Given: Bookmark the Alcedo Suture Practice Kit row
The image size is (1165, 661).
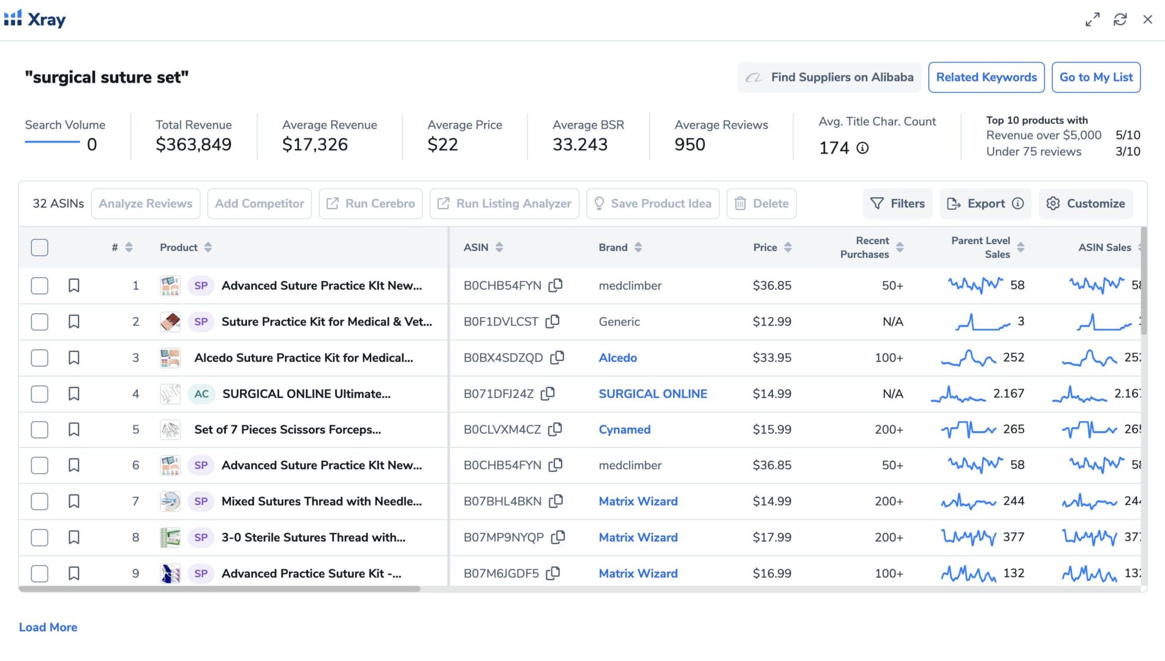Looking at the screenshot, I should pyautogui.click(x=74, y=357).
